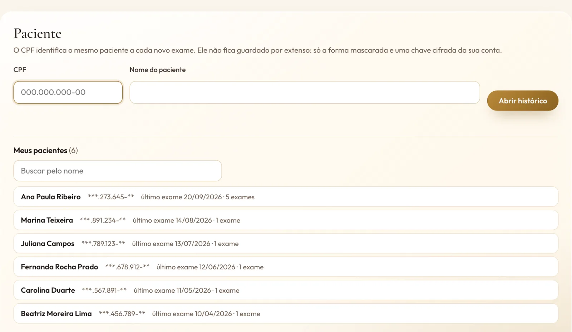
Task: Click the Nome do paciente label
Action: click(158, 70)
